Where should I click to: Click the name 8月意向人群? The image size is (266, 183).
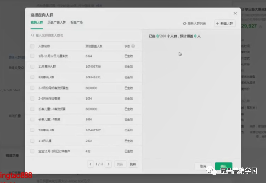tap(46, 78)
